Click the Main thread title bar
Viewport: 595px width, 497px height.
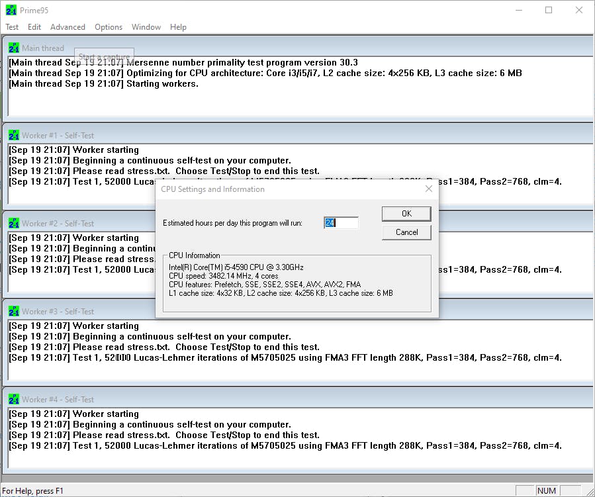[298, 48]
